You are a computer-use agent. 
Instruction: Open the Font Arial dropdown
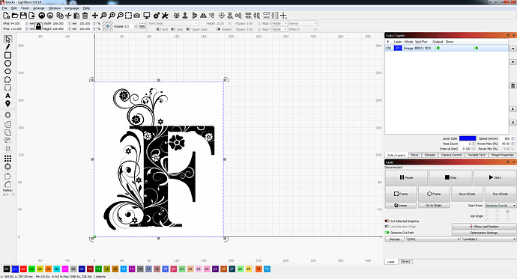tap(177, 23)
